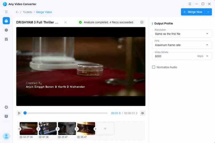Collapse the left sidebar menu icon
Screen dimensions: 215x143
6,12
